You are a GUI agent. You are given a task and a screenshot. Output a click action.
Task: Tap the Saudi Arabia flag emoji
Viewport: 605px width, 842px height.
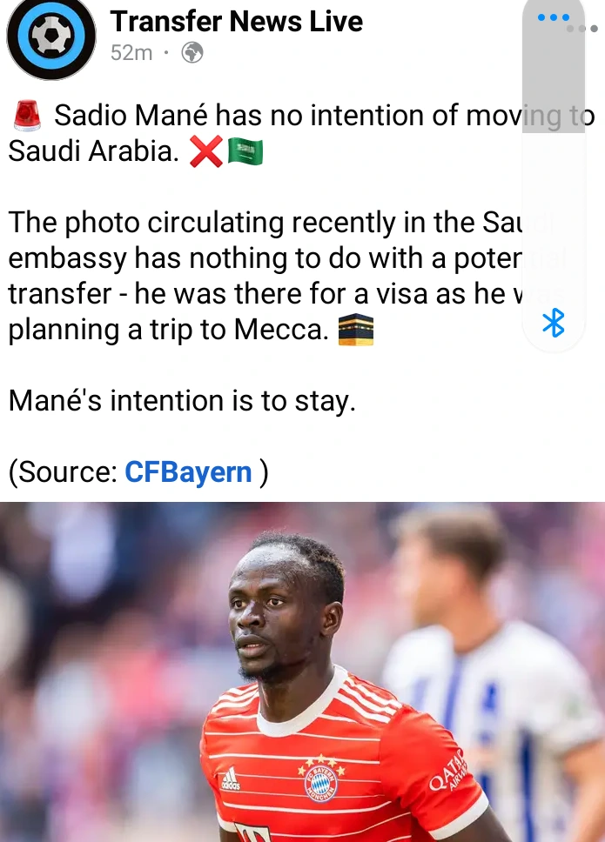[245, 151]
